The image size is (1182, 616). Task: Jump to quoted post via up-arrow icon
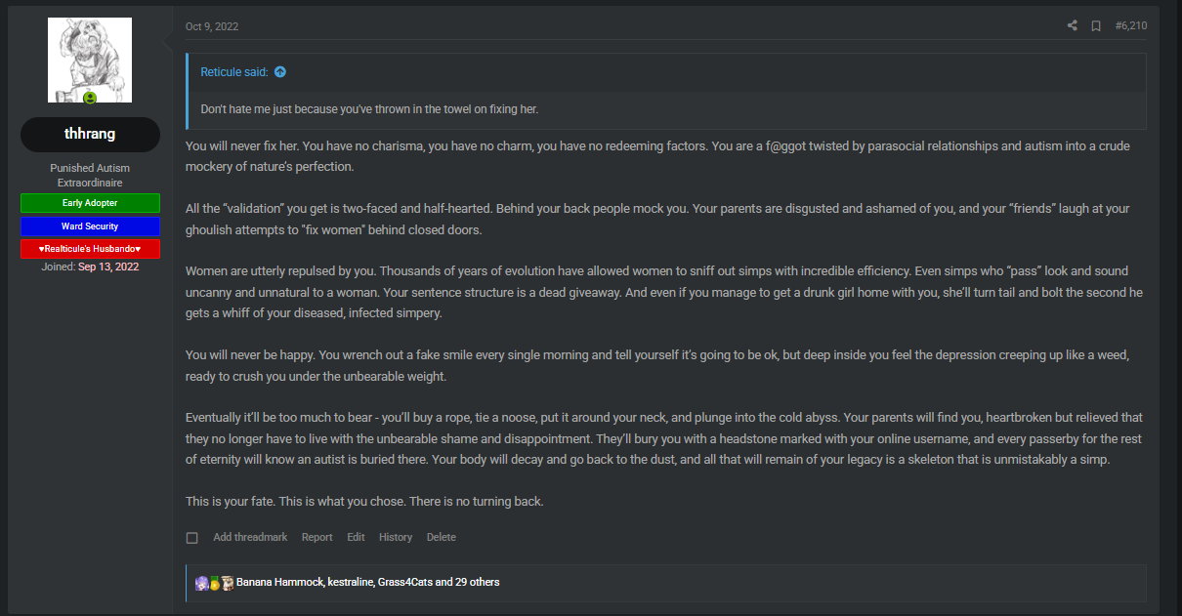tap(280, 72)
